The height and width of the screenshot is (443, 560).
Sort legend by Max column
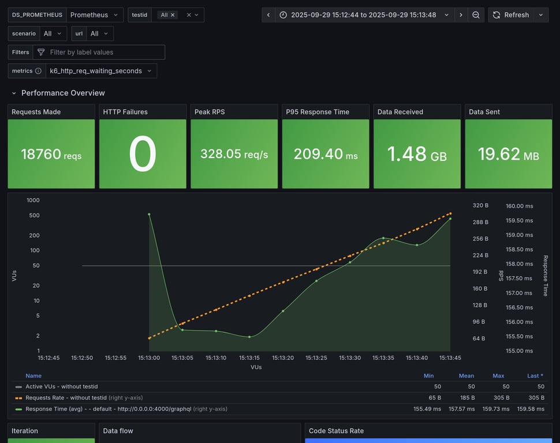[x=498, y=376]
